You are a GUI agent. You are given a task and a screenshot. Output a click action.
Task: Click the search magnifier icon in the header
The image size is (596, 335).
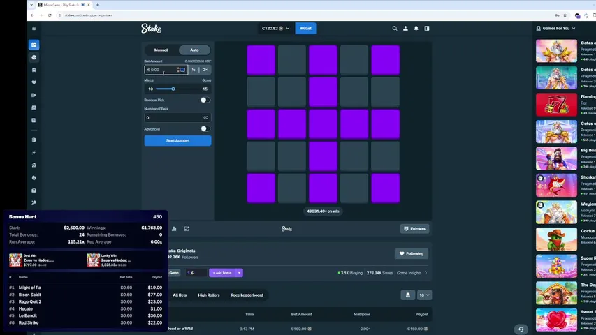(x=395, y=28)
